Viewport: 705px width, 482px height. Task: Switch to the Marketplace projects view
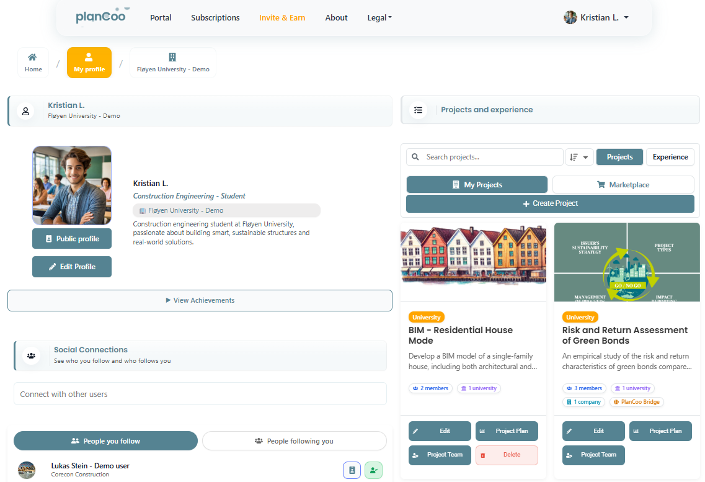pyautogui.click(x=623, y=185)
